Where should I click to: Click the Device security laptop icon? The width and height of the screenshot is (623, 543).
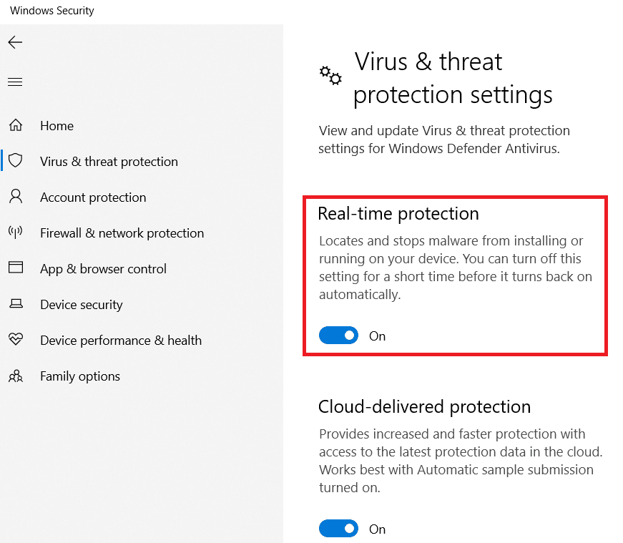click(x=15, y=304)
